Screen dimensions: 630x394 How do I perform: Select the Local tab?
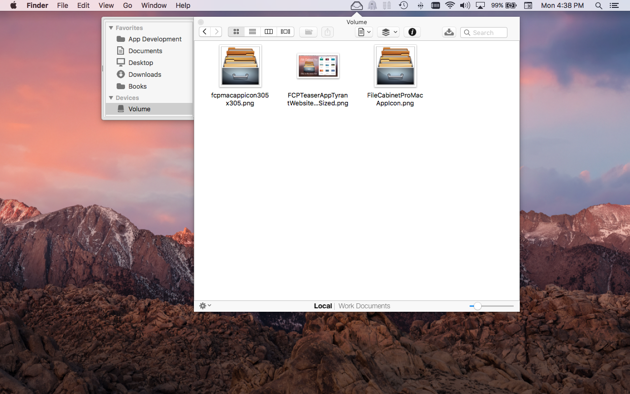coord(323,305)
